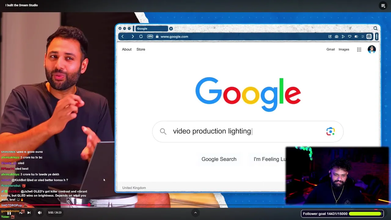Click chat message 'oled best'
The width and height of the screenshot is (391, 220).
click(21, 169)
